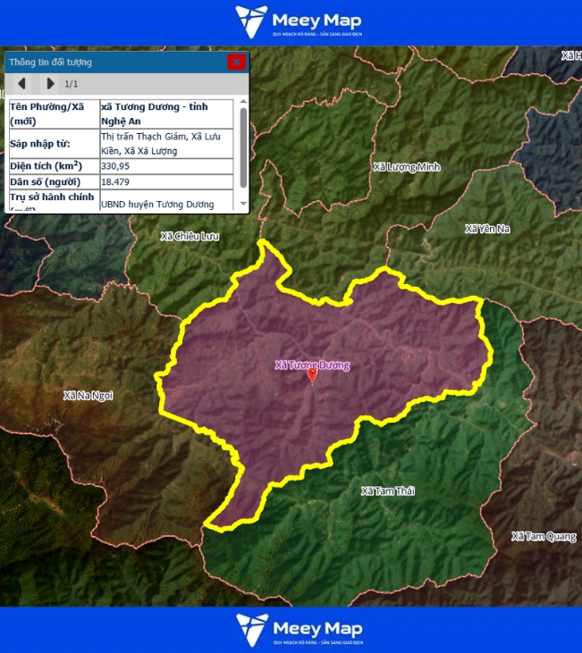582x653 pixels.
Task: Click the Xã Tam Quang commune label
Action: pyautogui.click(x=544, y=536)
